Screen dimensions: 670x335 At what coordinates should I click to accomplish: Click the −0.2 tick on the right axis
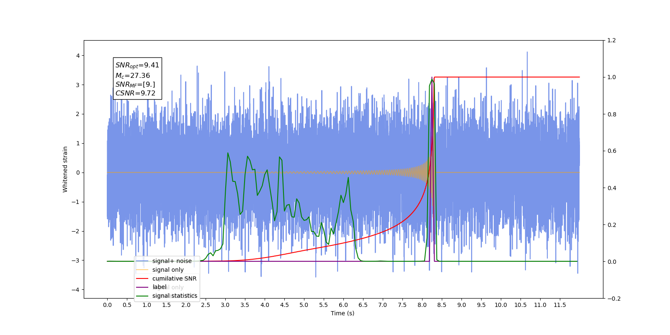tap(614, 299)
